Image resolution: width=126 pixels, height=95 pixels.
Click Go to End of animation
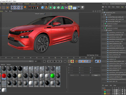65,61
